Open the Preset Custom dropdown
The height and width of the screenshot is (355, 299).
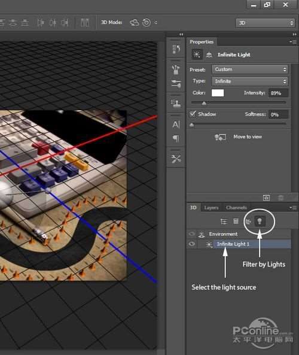pyautogui.click(x=250, y=69)
